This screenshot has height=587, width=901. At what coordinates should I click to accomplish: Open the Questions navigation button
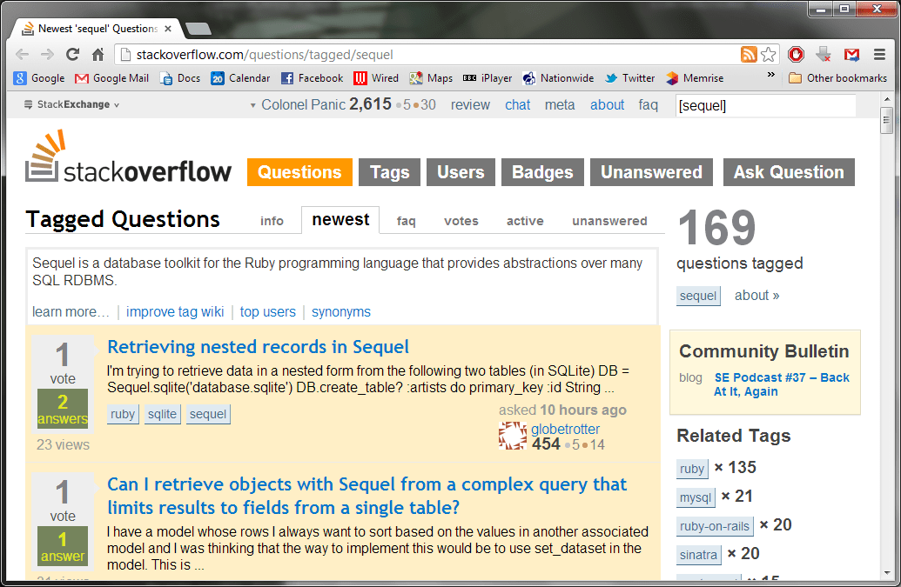299,172
